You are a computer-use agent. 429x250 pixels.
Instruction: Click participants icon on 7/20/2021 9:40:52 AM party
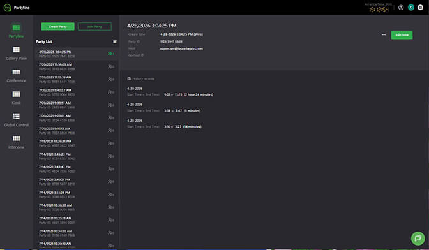point(111,92)
